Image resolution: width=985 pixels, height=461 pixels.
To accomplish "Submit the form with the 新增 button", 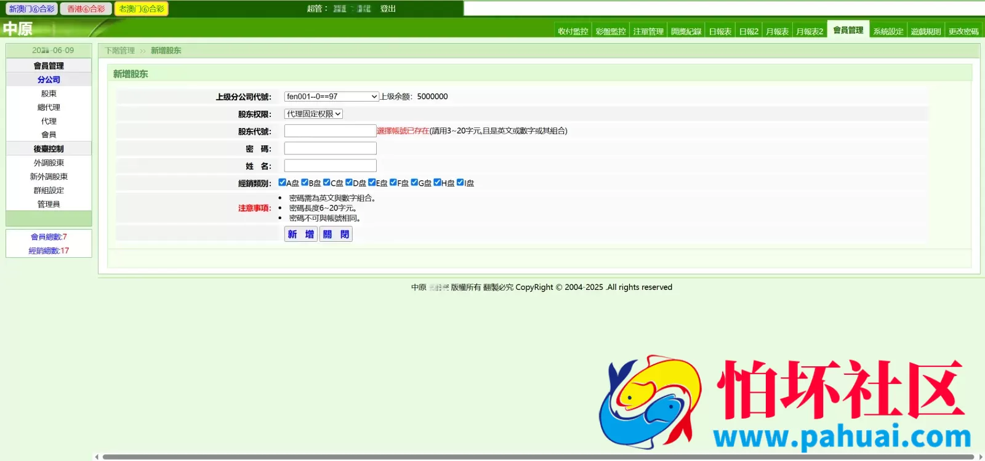I will coord(301,234).
